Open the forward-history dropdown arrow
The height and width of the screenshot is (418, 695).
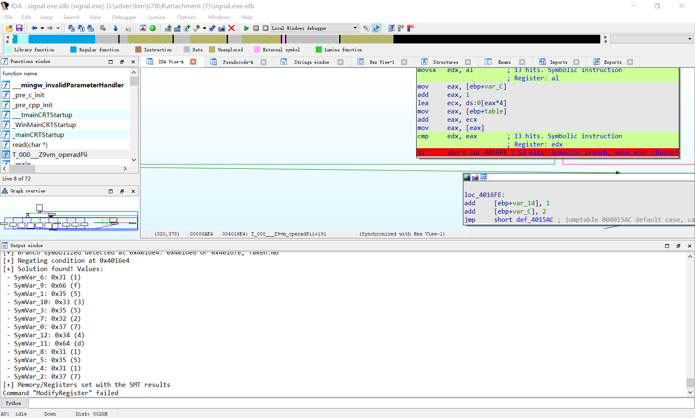[x=58, y=28]
